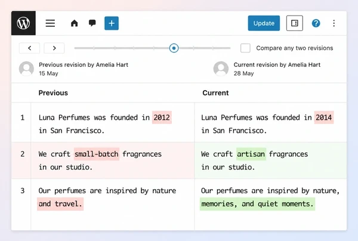This screenshot has height=241, width=358.
Task: Click highlighted 'memories, and quiet moments.' text
Action: point(257,204)
